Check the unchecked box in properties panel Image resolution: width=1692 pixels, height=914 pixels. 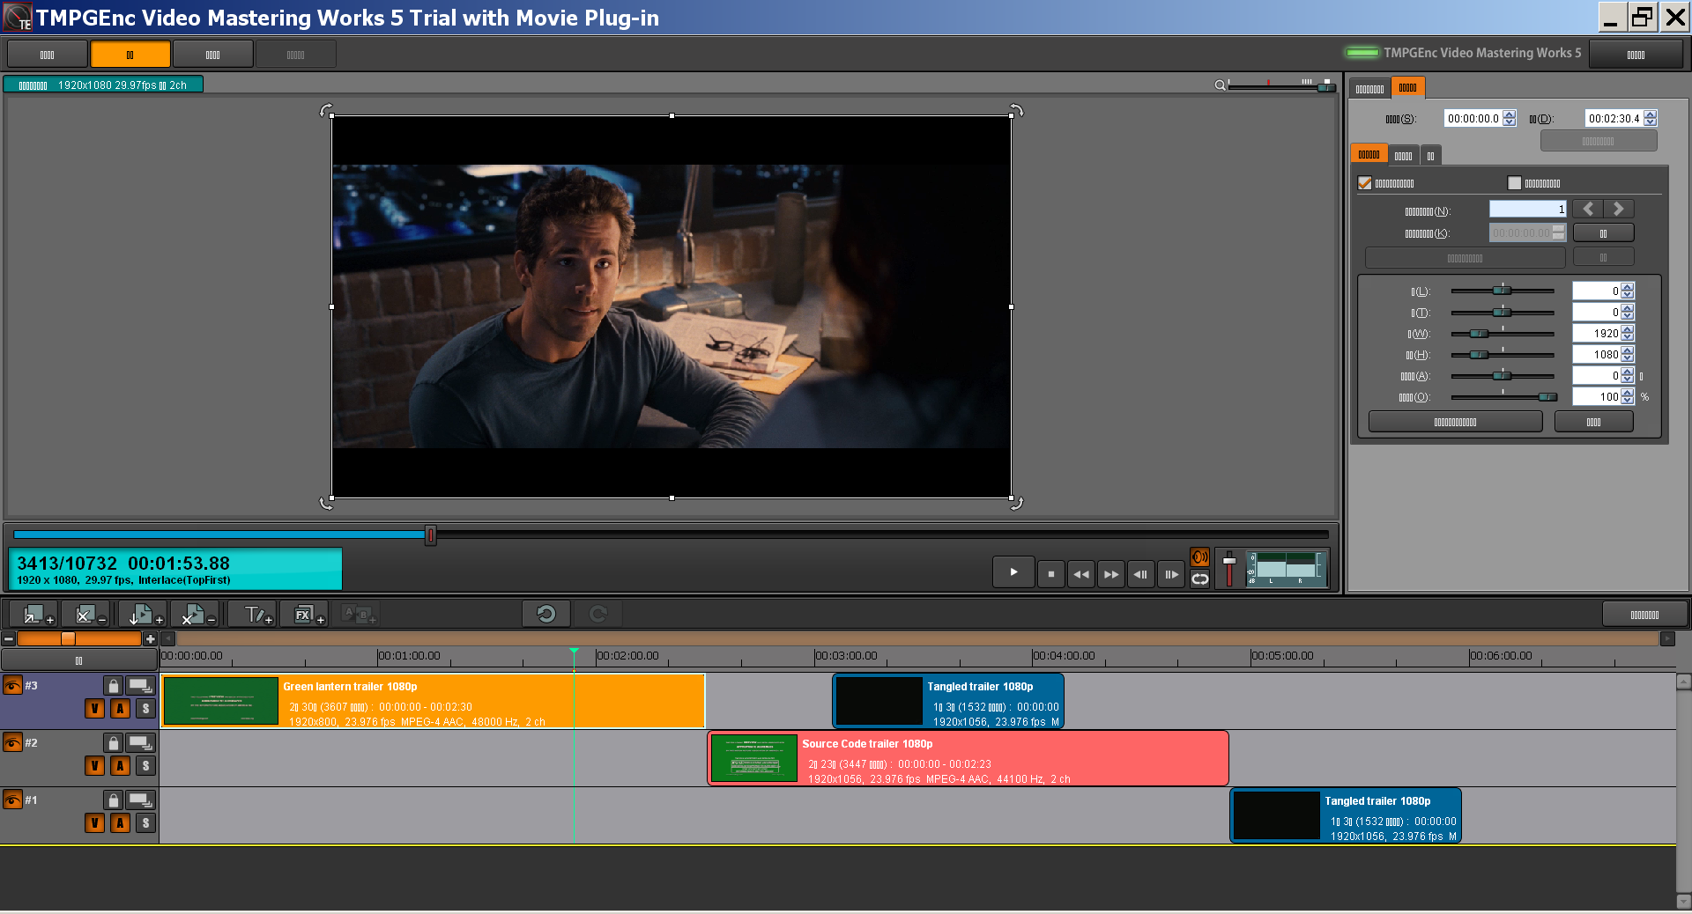pos(1514,183)
